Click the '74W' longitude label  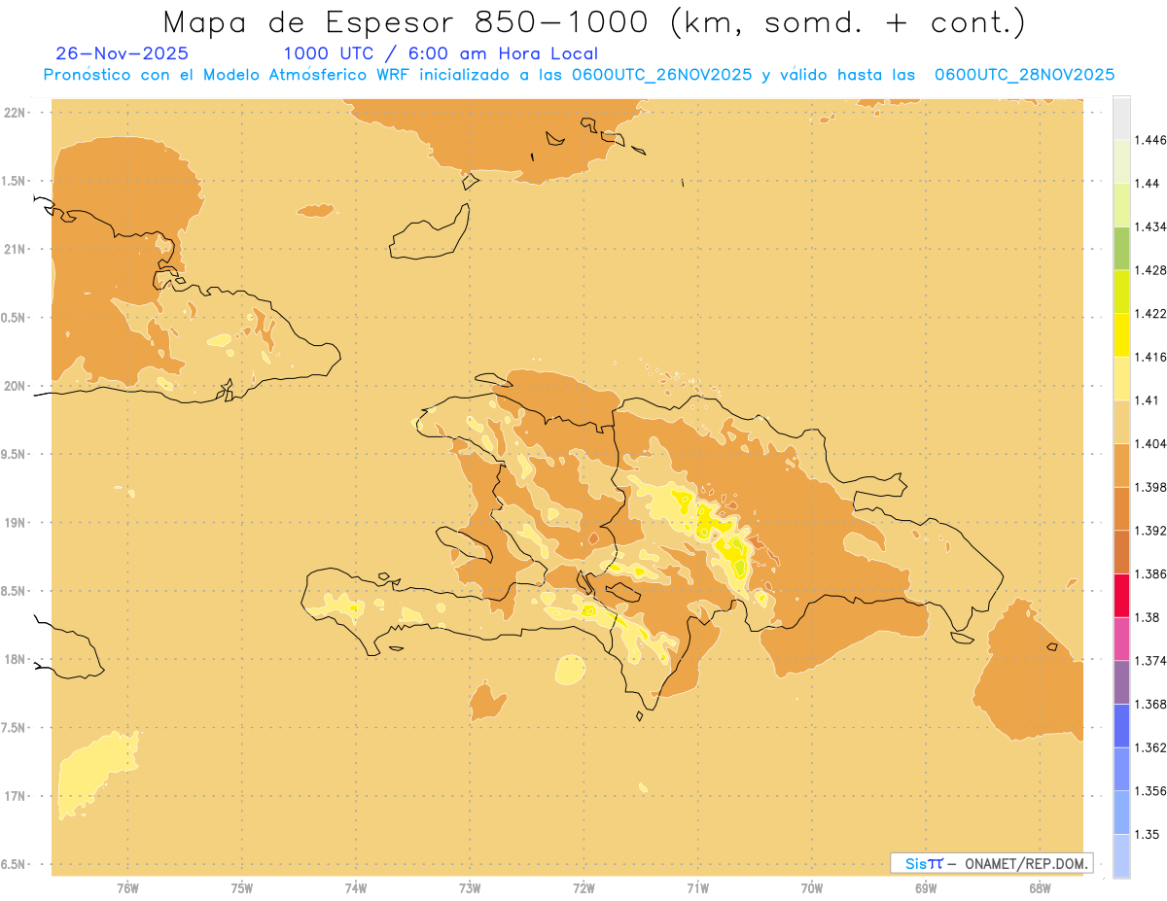(356, 888)
